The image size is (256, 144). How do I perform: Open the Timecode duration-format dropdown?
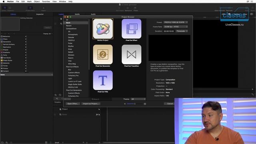point(182,31)
